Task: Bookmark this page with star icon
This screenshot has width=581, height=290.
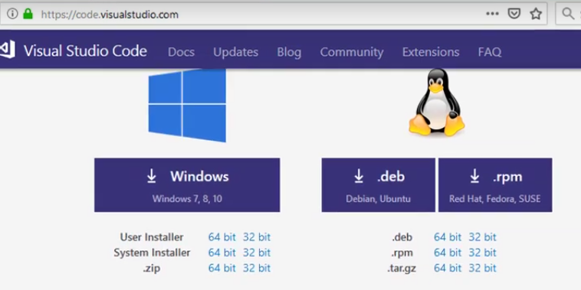Action: [536, 14]
